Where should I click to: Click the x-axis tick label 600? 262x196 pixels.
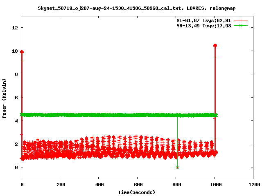tap(138, 185)
